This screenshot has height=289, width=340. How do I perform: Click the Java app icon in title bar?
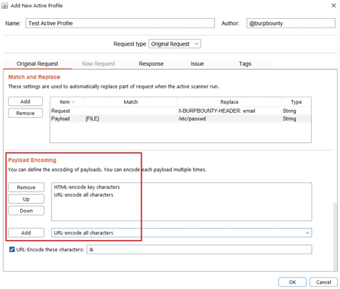coord(5,5)
